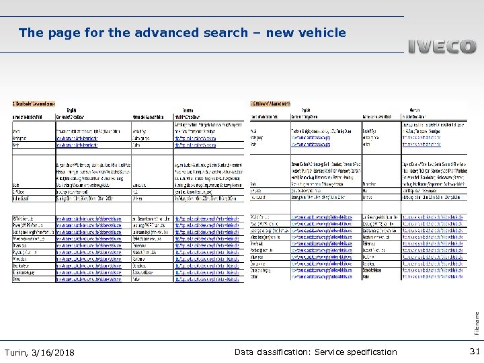Click the "Turin, 3/16/2018" footer date

(40, 352)
